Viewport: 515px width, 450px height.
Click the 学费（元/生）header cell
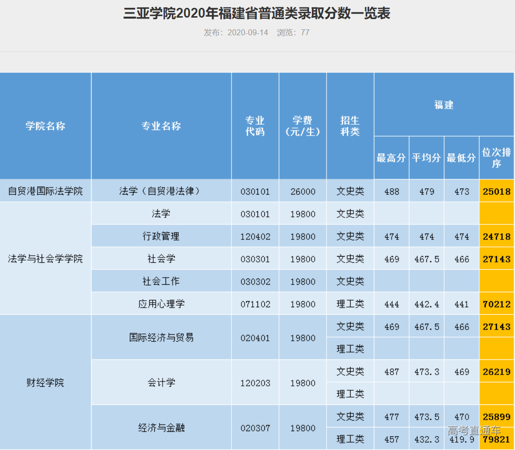click(302, 125)
